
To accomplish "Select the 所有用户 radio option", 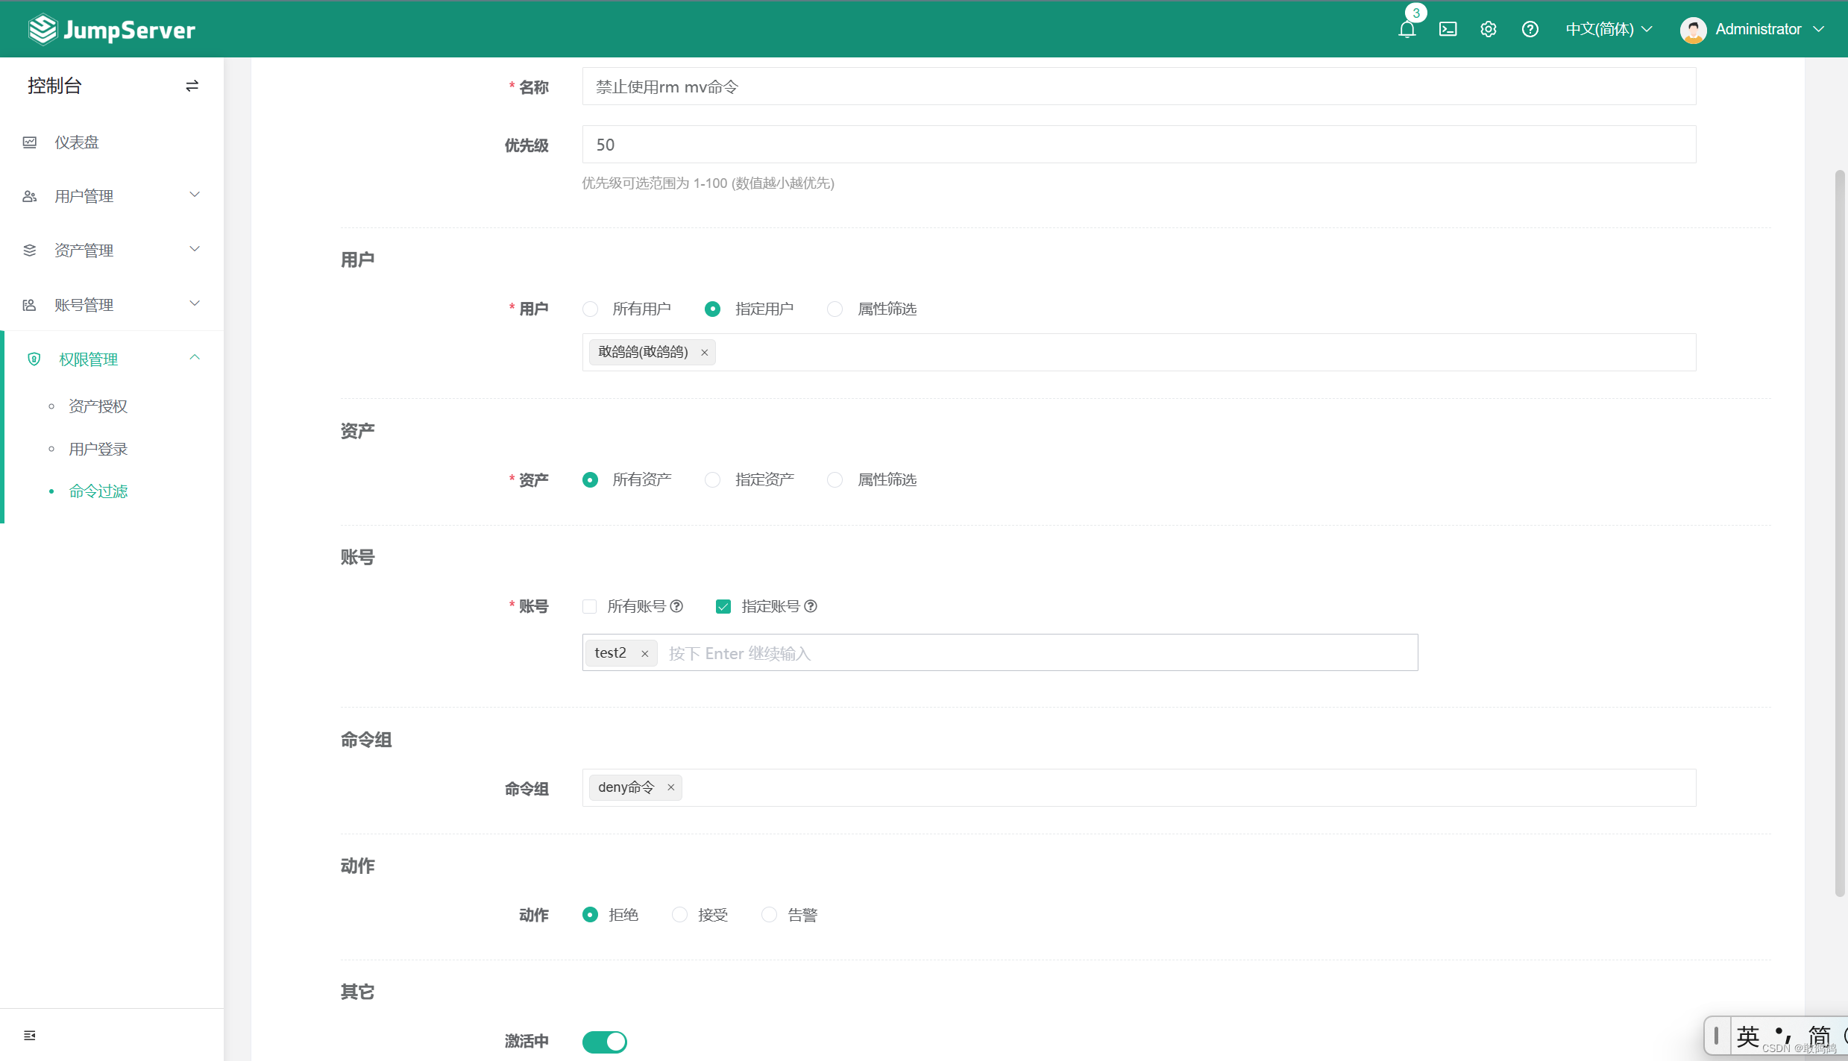I will coord(590,309).
